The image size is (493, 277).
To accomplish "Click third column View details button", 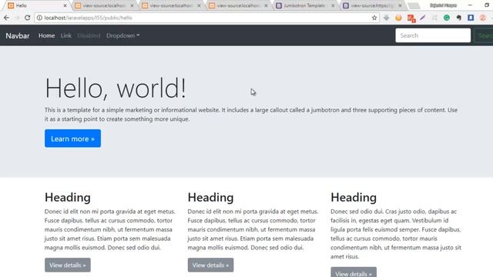I will (x=354, y=272).
